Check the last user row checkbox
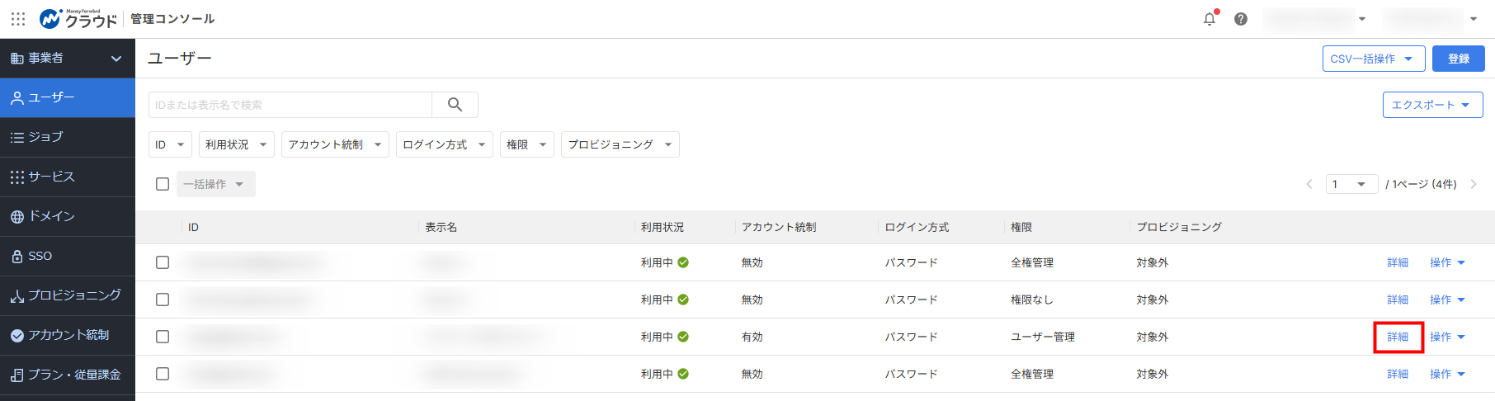Screen dimensions: 1495x401 (163, 374)
